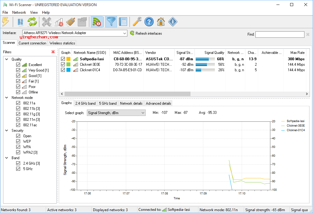Screen dimensions: 313x213
Task: Toggle the WEP security checkbox
Action: click(x=18, y=141)
